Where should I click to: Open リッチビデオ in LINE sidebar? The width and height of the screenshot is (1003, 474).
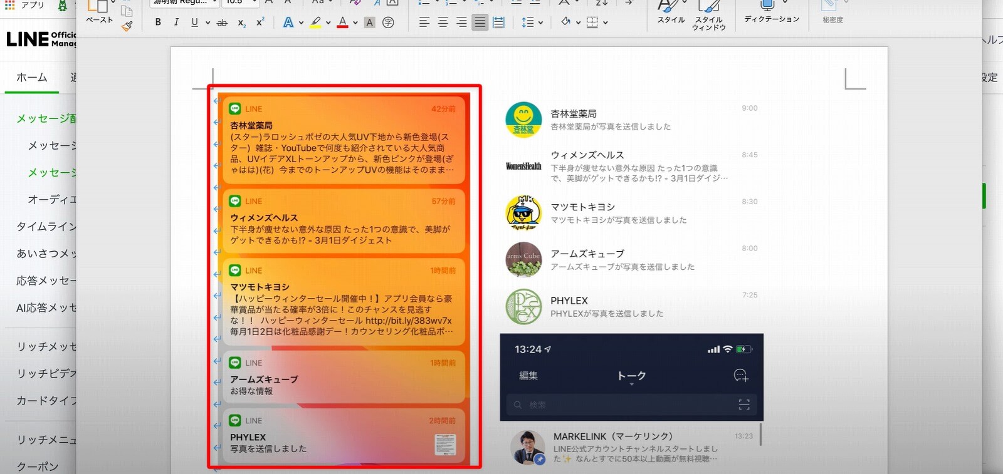(46, 373)
